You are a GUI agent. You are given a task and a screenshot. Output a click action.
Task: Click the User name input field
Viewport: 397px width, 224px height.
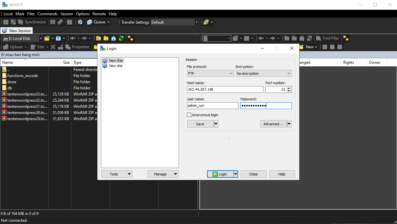(213, 106)
